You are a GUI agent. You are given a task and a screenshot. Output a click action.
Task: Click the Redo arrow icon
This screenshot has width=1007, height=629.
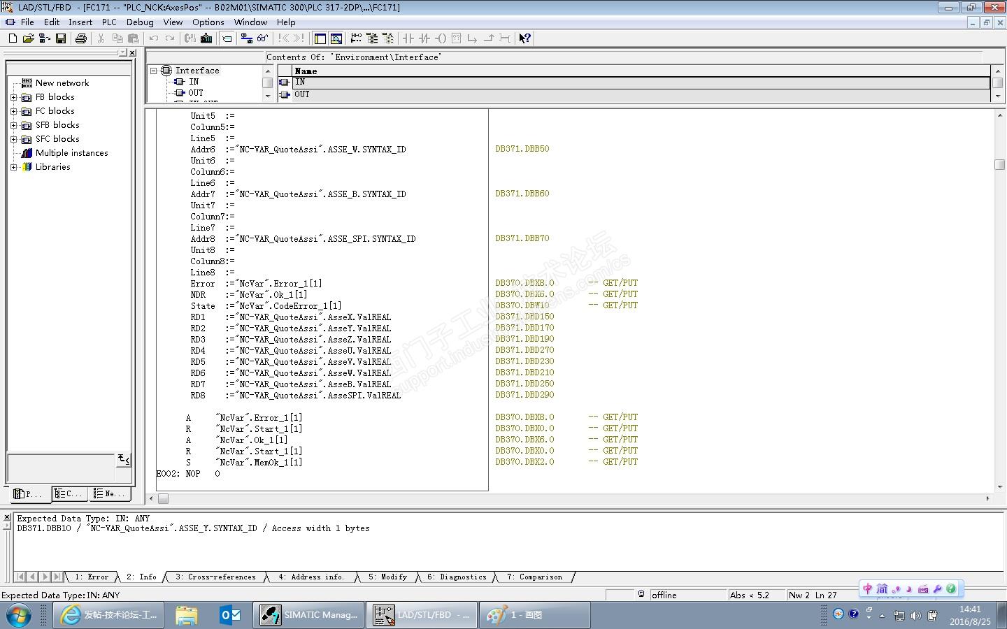[x=170, y=38]
